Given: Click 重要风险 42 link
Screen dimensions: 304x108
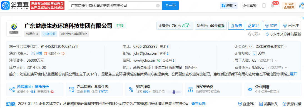Looking at the screenshot, I should point(45,92).
